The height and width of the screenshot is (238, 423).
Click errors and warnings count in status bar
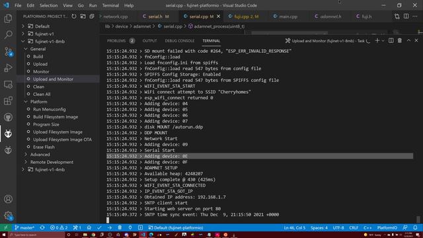tap(59, 227)
